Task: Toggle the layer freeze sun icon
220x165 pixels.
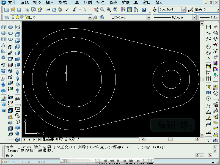Action: 17,17
